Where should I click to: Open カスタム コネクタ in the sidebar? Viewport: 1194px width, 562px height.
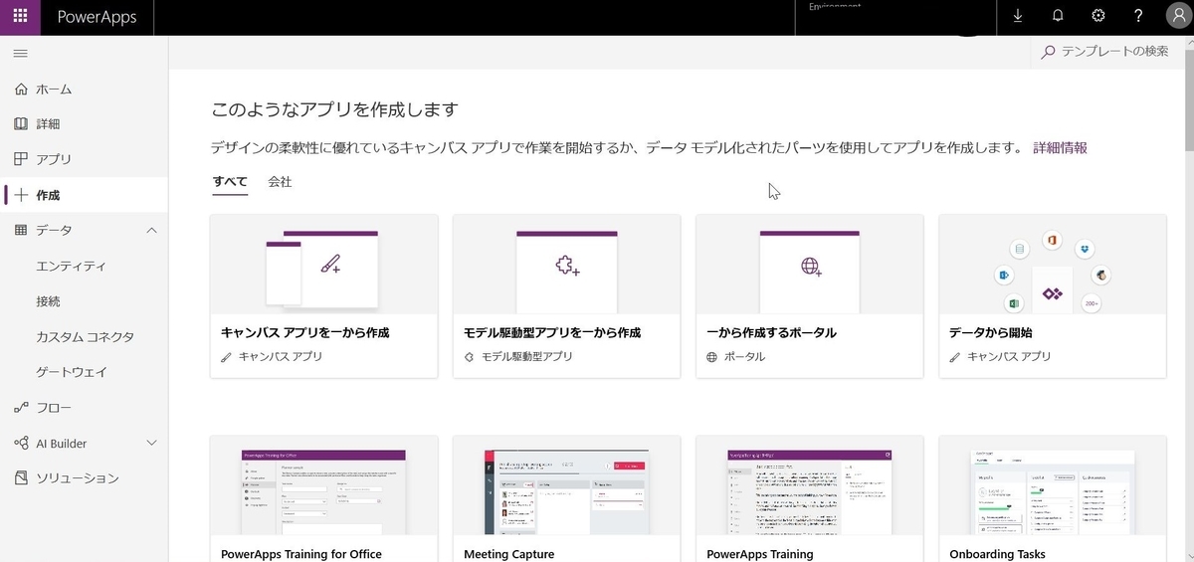point(85,337)
